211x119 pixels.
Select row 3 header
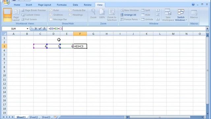coord(4,46)
